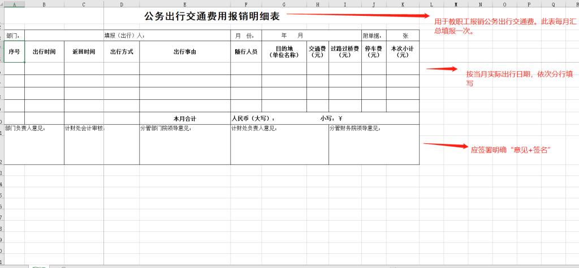The height and width of the screenshot is (268, 579).
Task: Select column K header
Action: (x=403, y=4)
